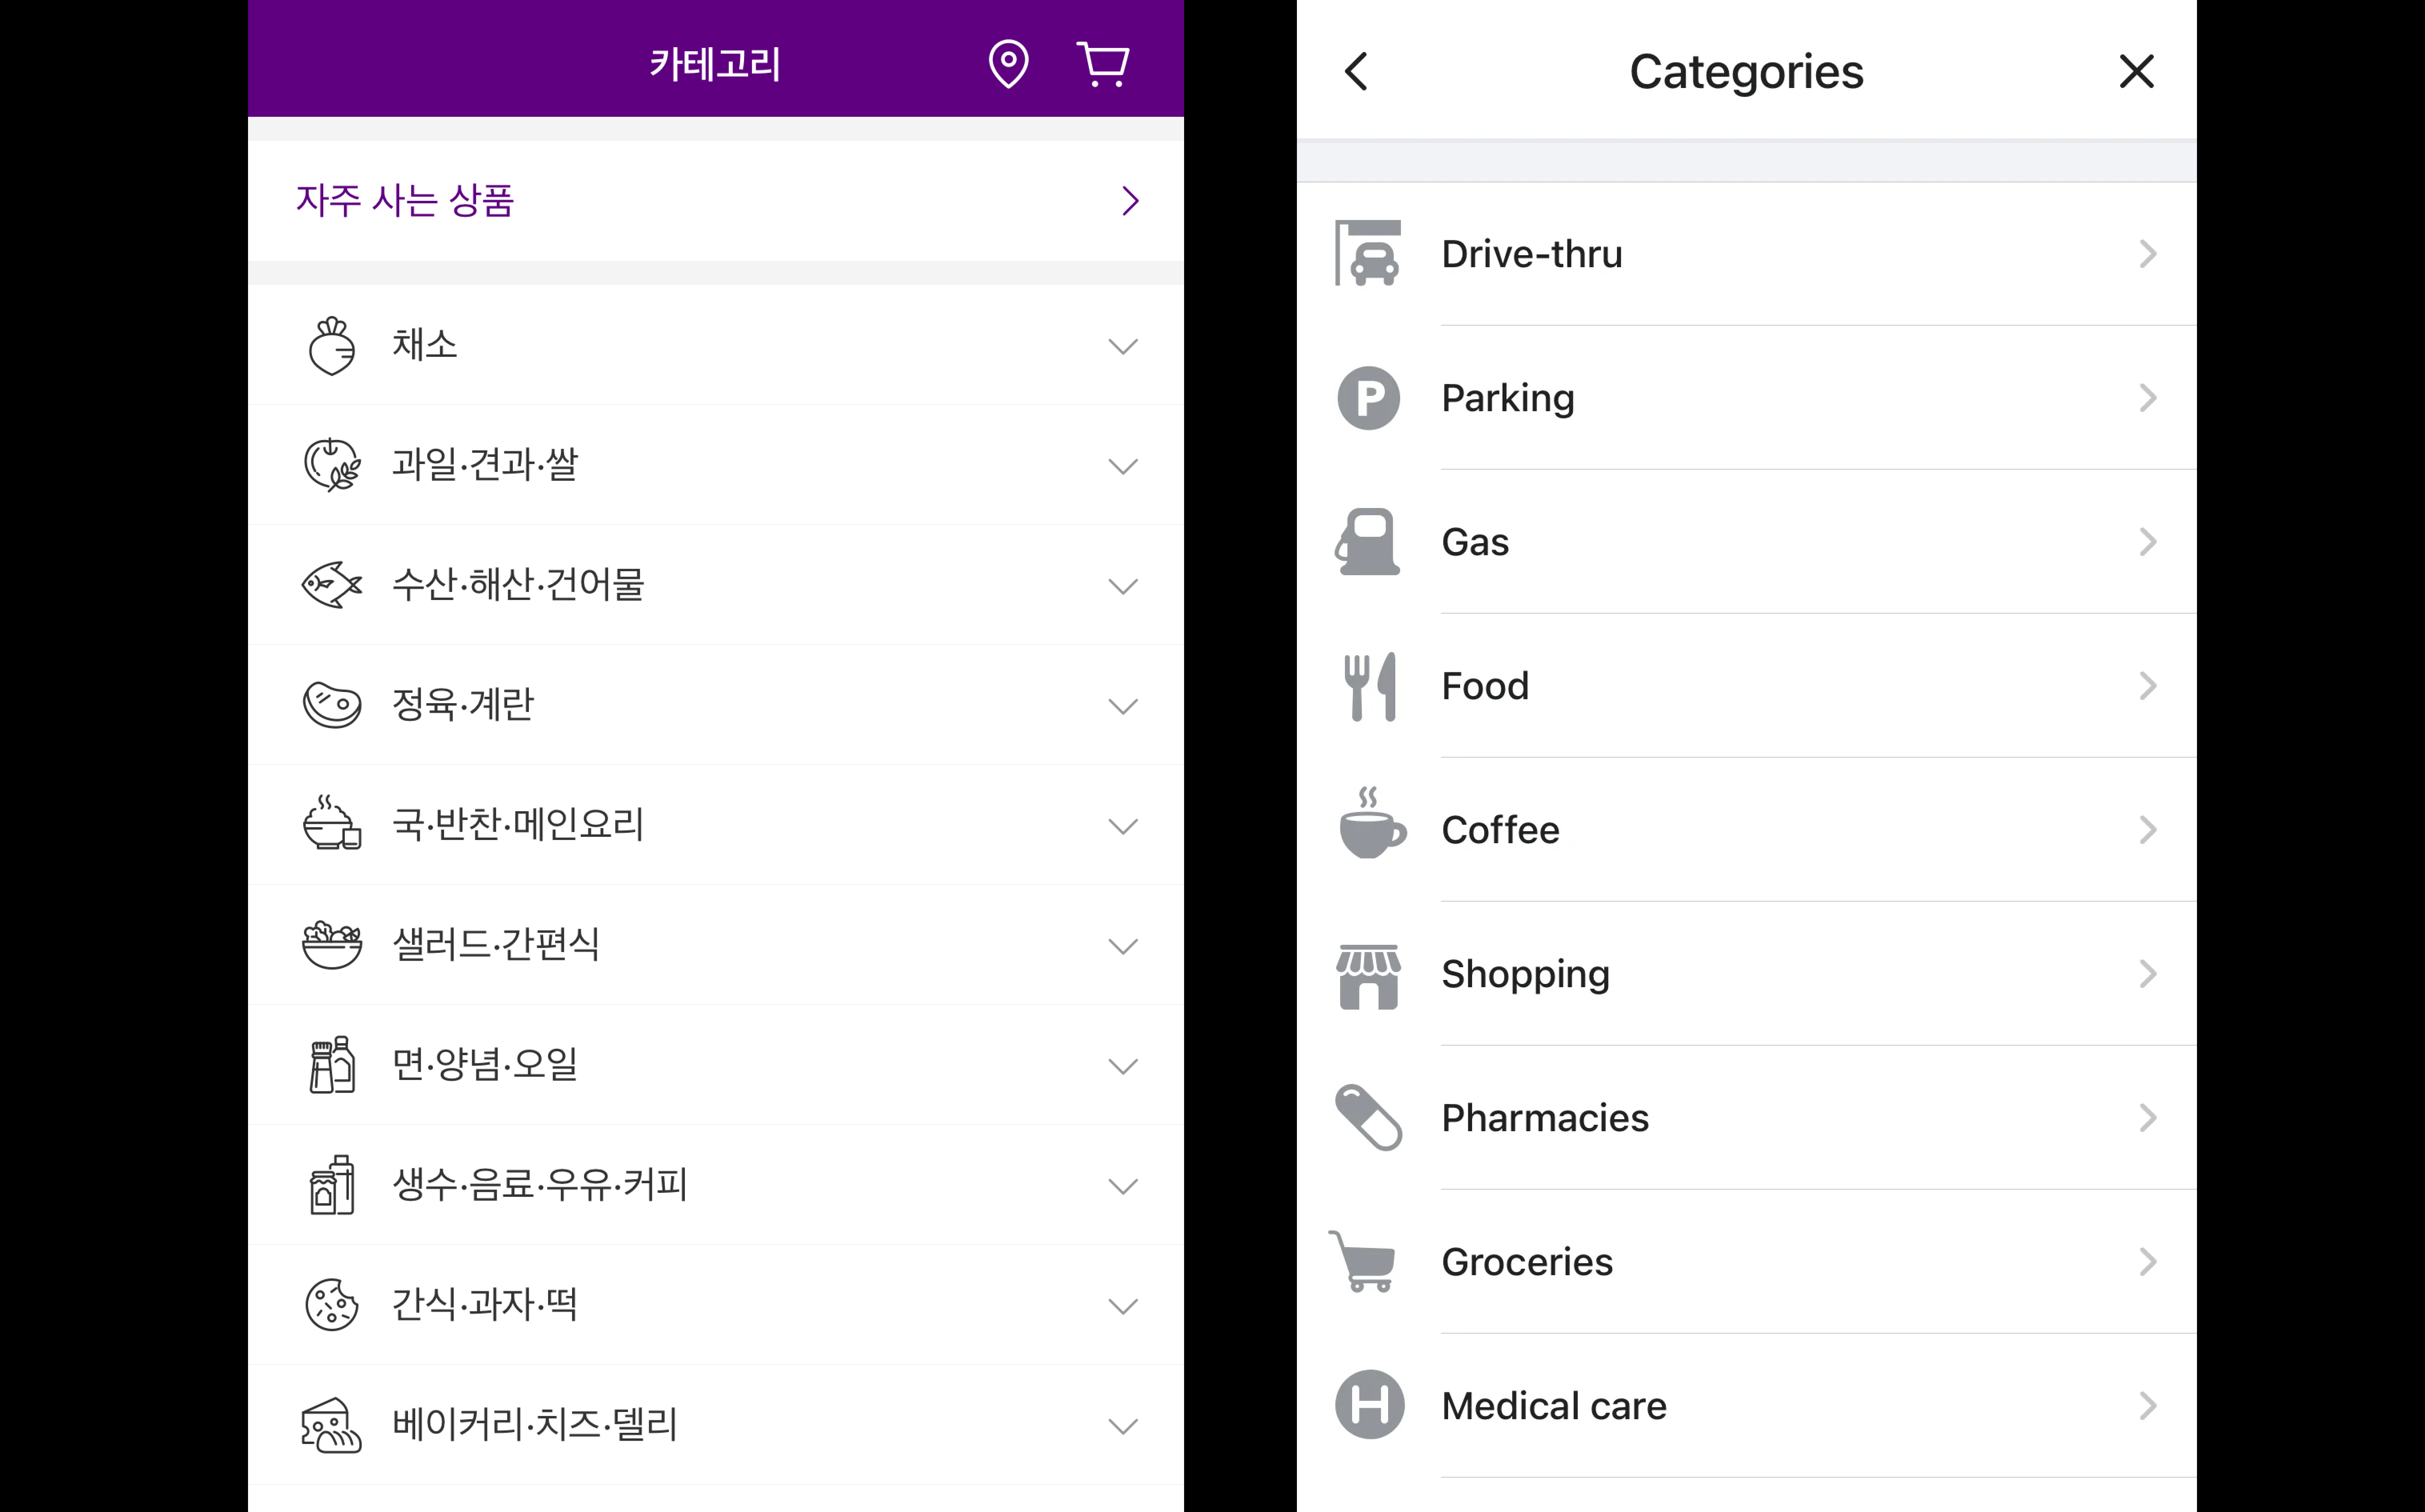Click the back arrow button

pyautogui.click(x=1357, y=70)
